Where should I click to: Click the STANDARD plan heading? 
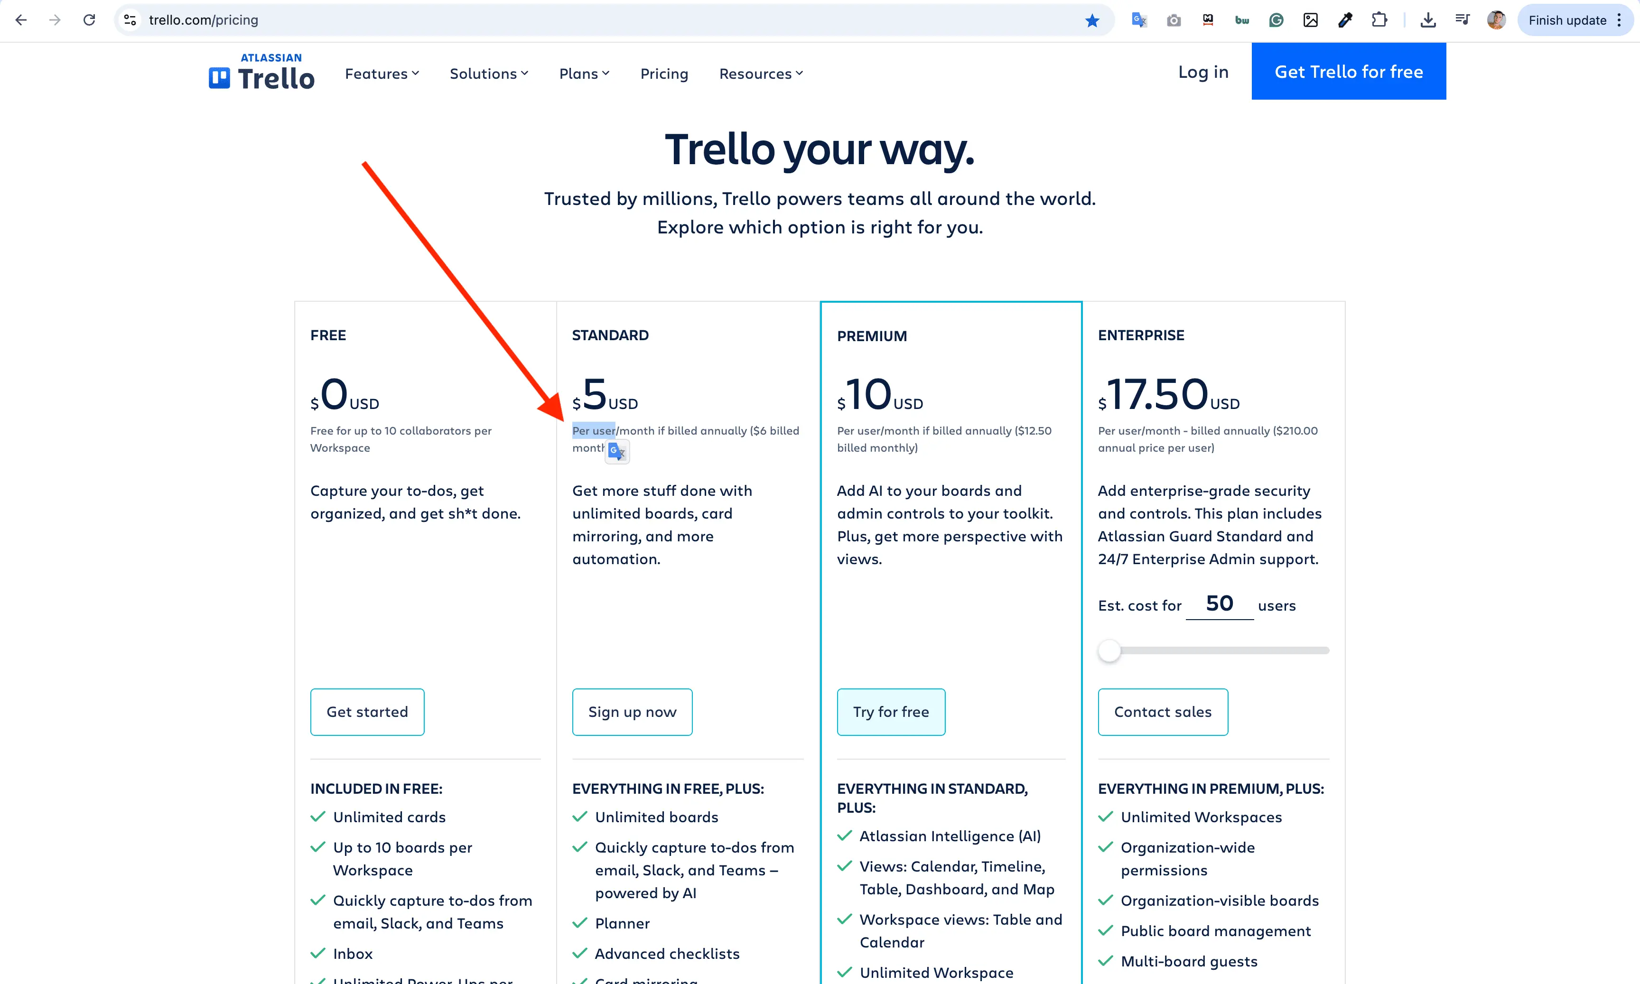point(610,335)
